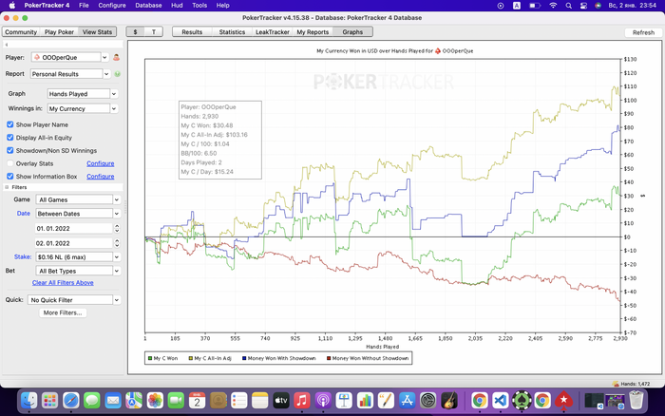
Task: Switch to the Statistics tab
Action: click(232, 31)
